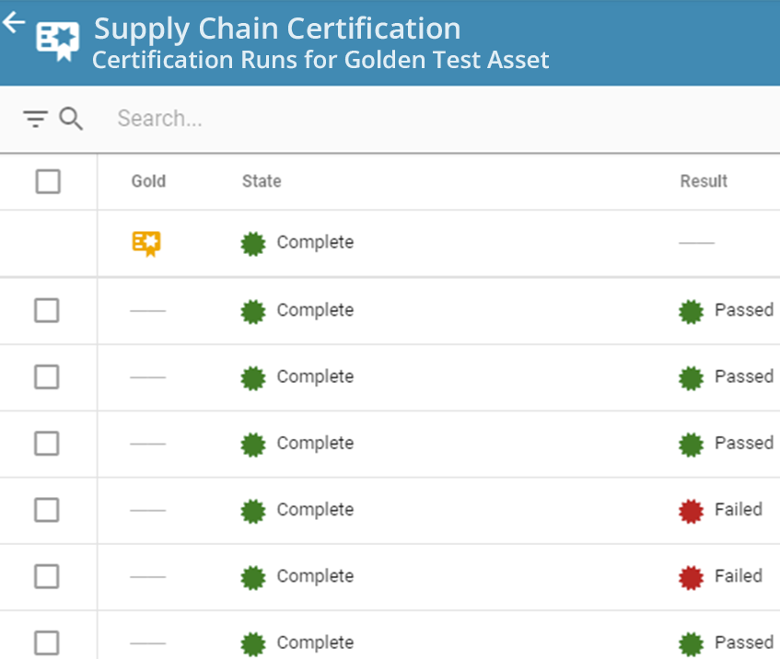
Task: Click state icon in second Failed row
Action: point(253,578)
